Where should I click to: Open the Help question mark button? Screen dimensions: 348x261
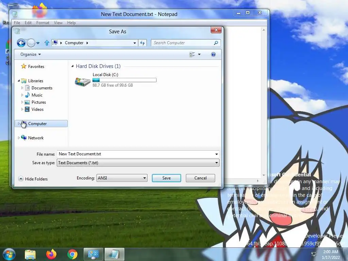tap(213, 54)
